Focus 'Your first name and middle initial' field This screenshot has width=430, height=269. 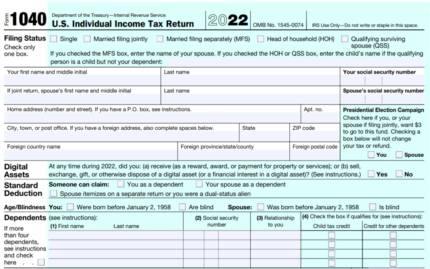82,80
